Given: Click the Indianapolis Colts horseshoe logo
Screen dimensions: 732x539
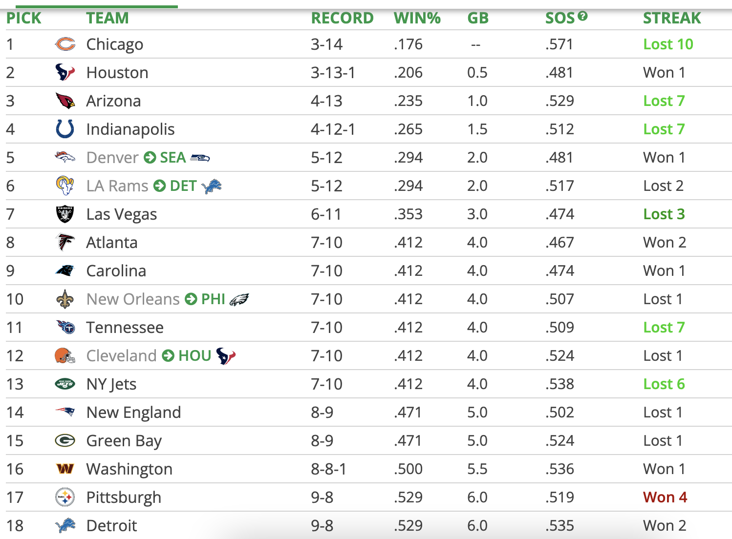Looking at the screenshot, I should 65,129.
